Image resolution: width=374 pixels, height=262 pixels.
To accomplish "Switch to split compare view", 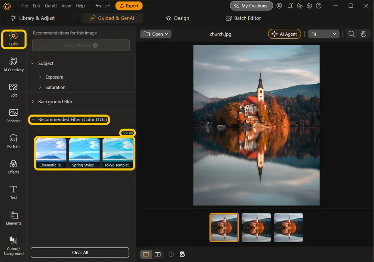I will click(158, 254).
